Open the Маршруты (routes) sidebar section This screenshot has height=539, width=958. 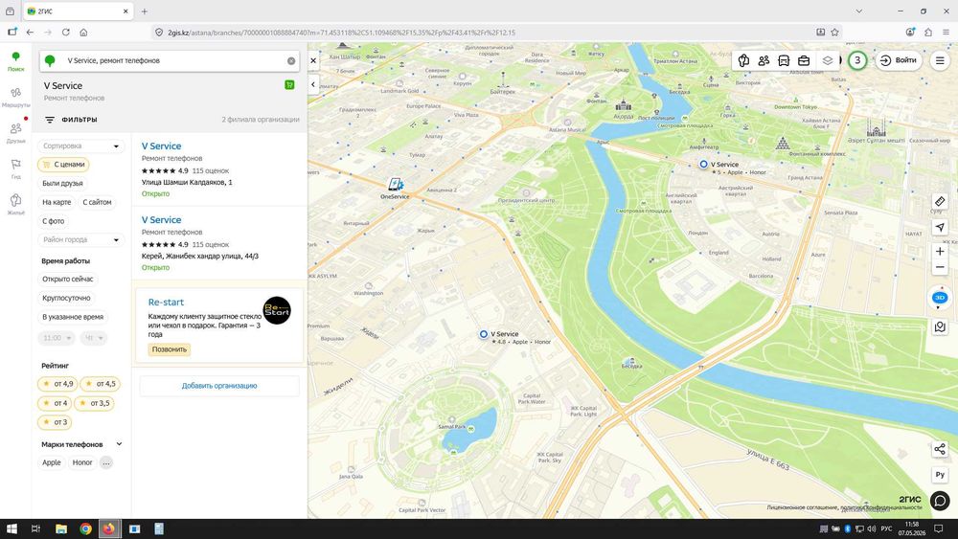point(16,97)
